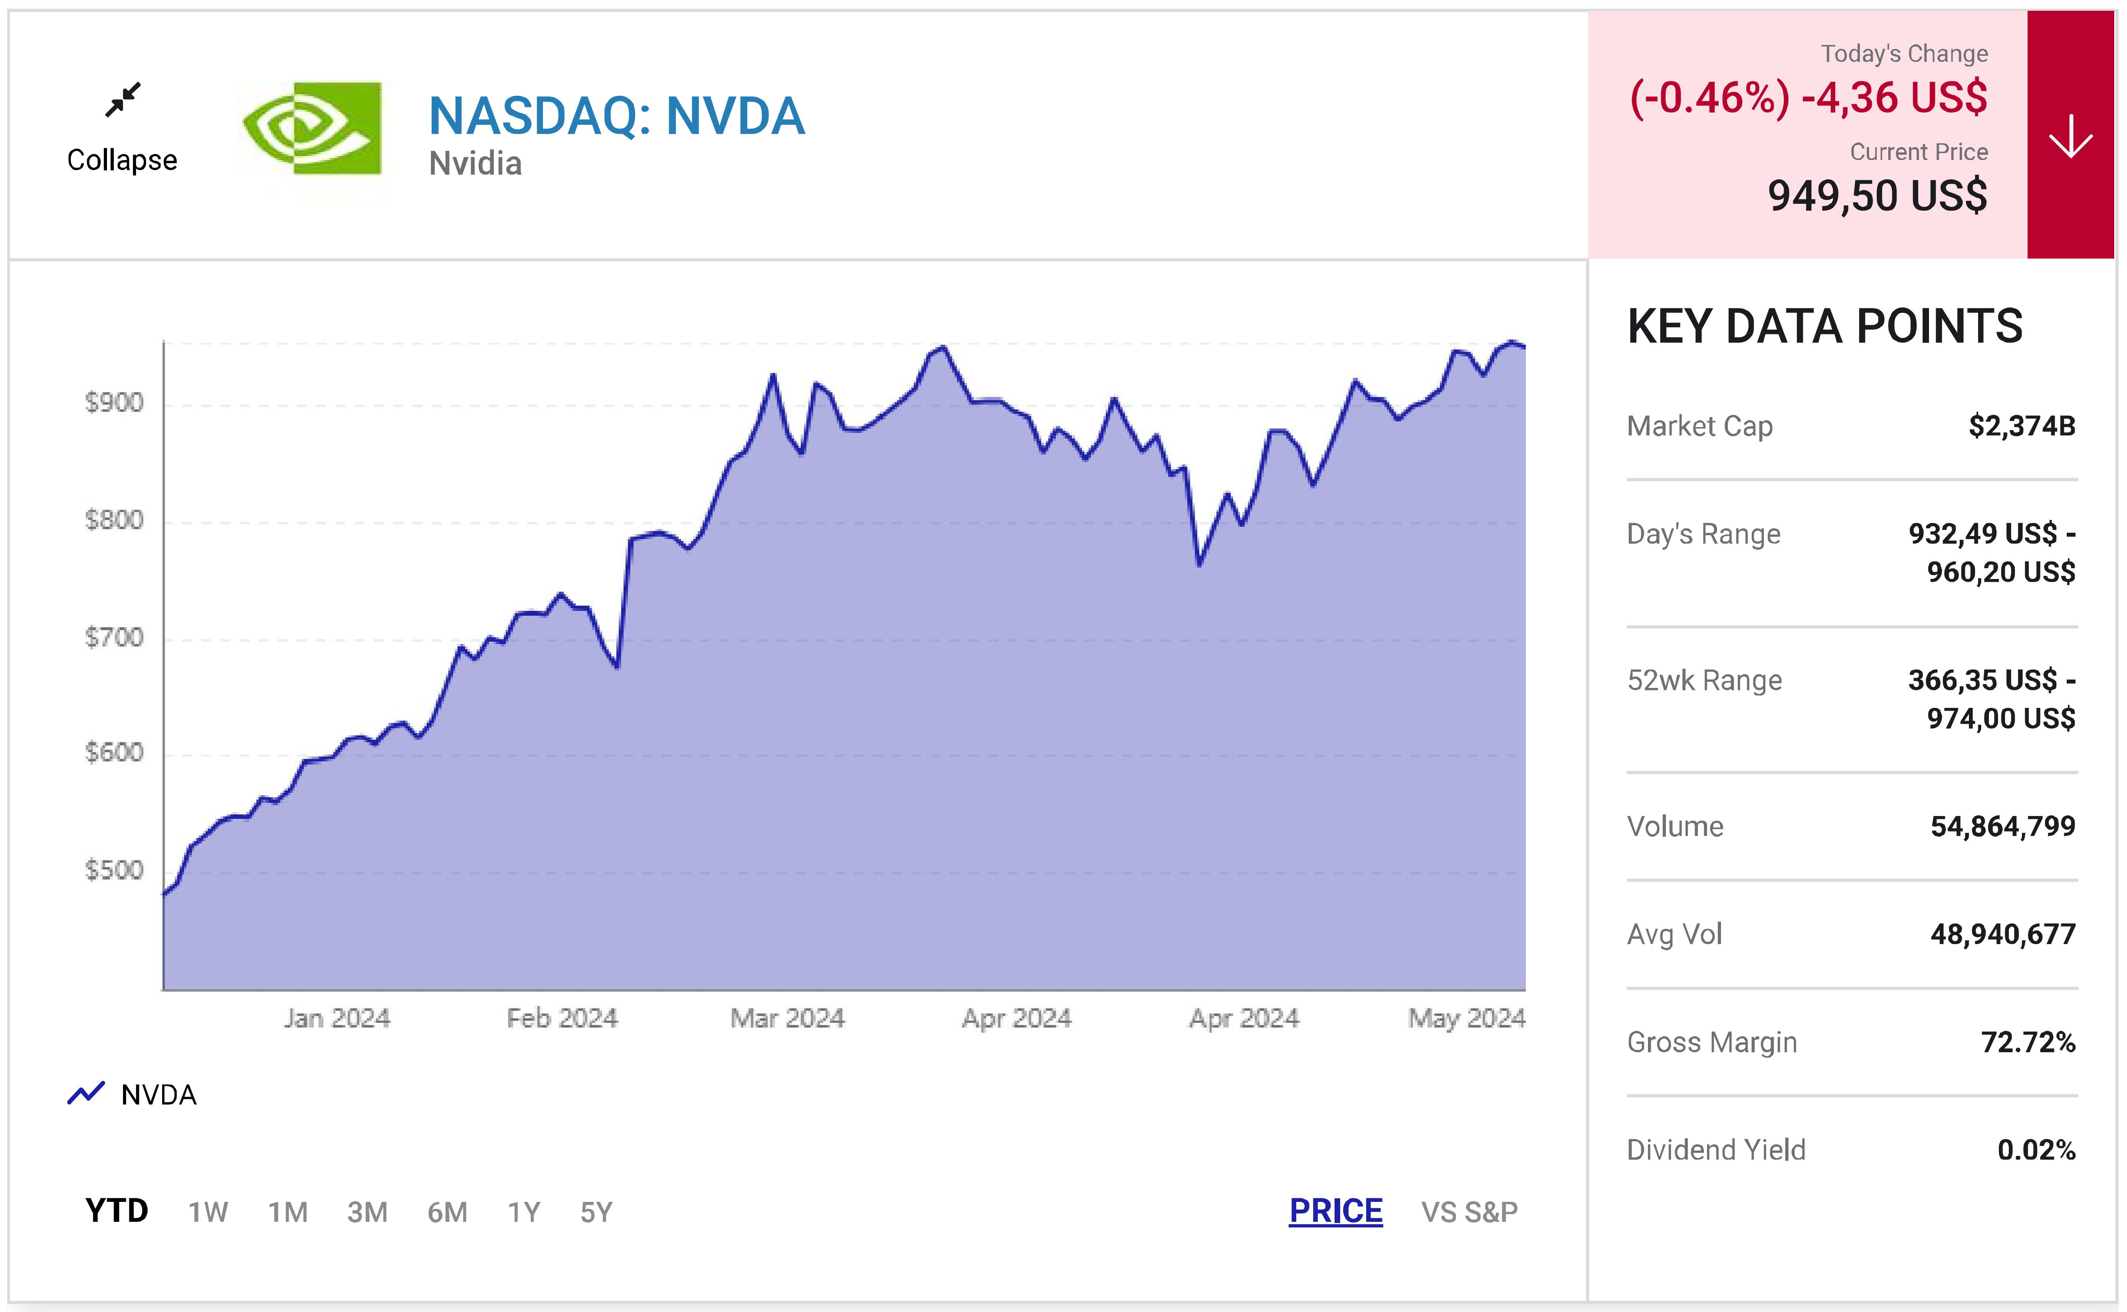2127x1312 pixels.
Task: Select the 6M chart period
Action: pyautogui.click(x=447, y=1212)
